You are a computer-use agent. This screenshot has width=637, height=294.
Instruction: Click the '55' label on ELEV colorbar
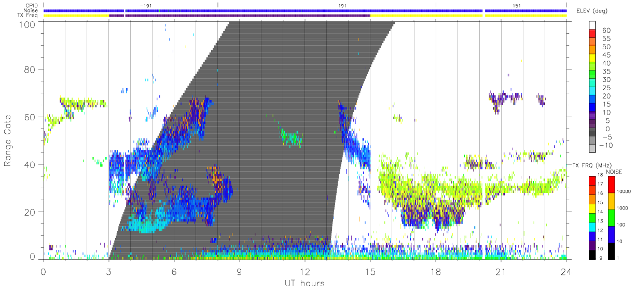click(x=606, y=39)
